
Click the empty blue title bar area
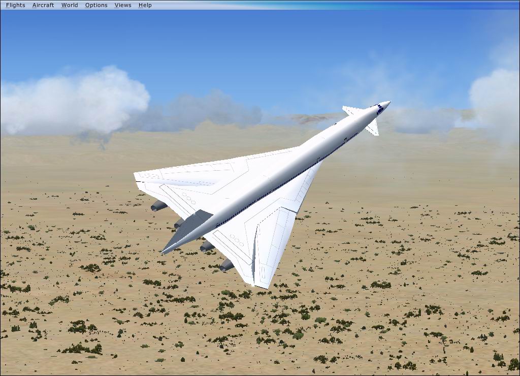point(330,5)
